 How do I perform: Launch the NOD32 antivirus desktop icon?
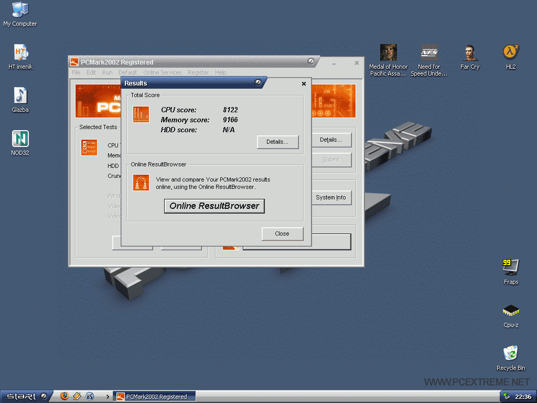point(20,139)
